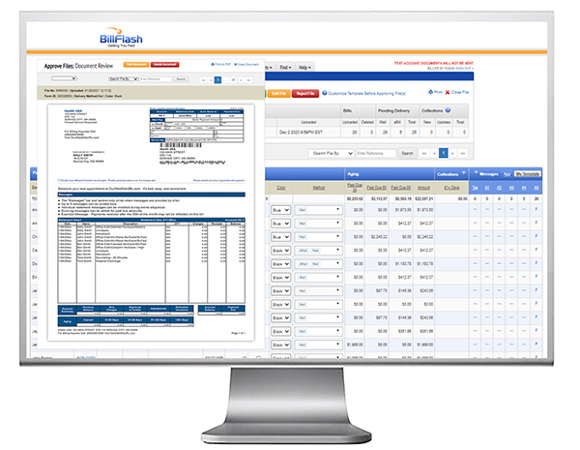Click the F message flag in $381.88 row
The image size is (580, 450).
pyautogui.click(x=536, y=331)
